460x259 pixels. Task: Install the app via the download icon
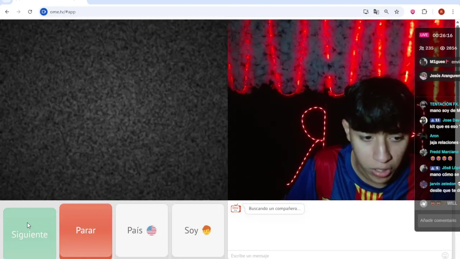coord(366,12)
